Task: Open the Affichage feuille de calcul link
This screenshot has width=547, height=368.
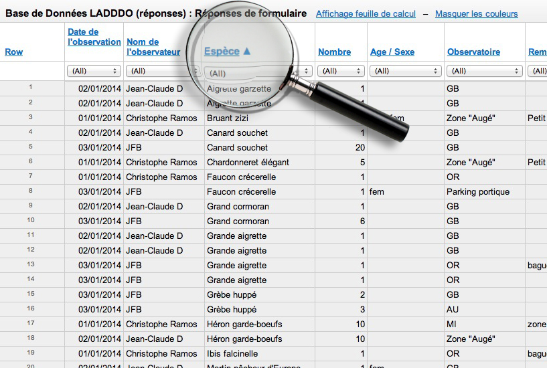Action: pos(366,13)
